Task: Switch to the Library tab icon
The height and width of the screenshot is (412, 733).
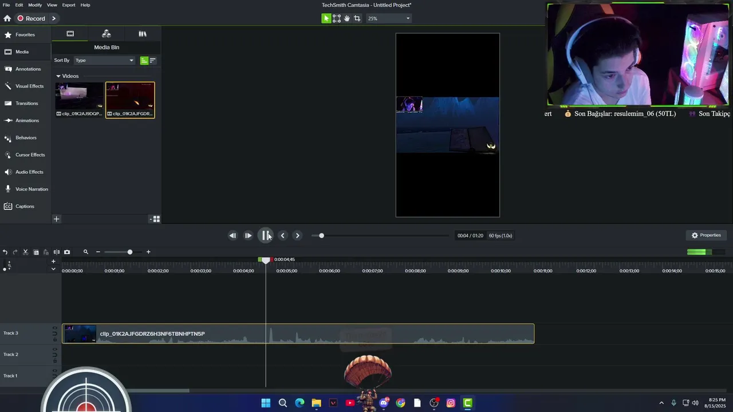Action: pyautogui.click(x=143, y=34)
